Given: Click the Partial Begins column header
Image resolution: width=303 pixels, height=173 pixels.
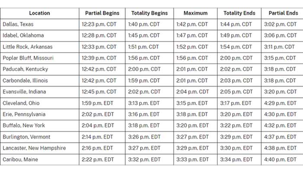Looking at the screenshot, I should [102, 13].
